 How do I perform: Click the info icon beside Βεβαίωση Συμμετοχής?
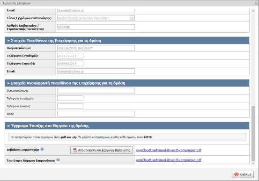[x=42, y=149]
